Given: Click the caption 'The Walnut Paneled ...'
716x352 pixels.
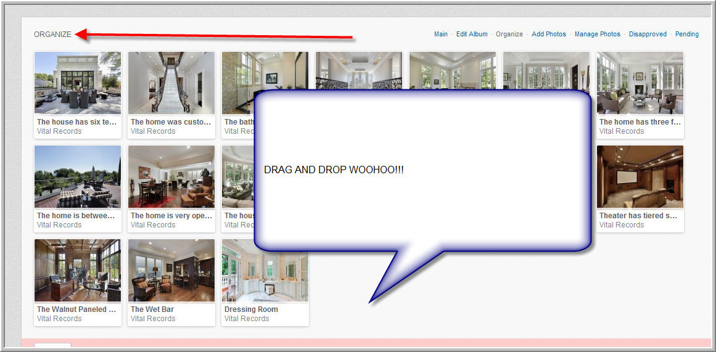Looking at the screenshot, I should 76,309.
